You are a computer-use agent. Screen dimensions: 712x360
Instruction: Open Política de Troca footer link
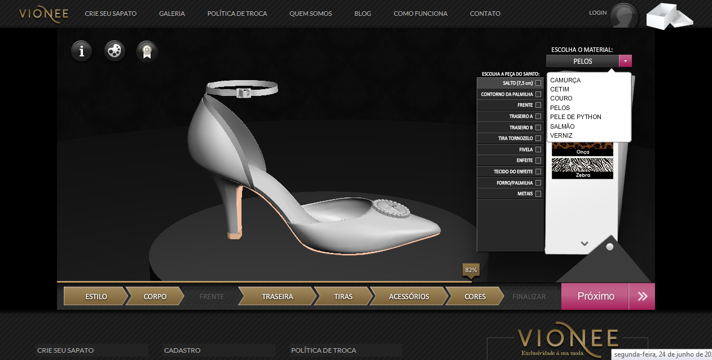coord(324,350)
